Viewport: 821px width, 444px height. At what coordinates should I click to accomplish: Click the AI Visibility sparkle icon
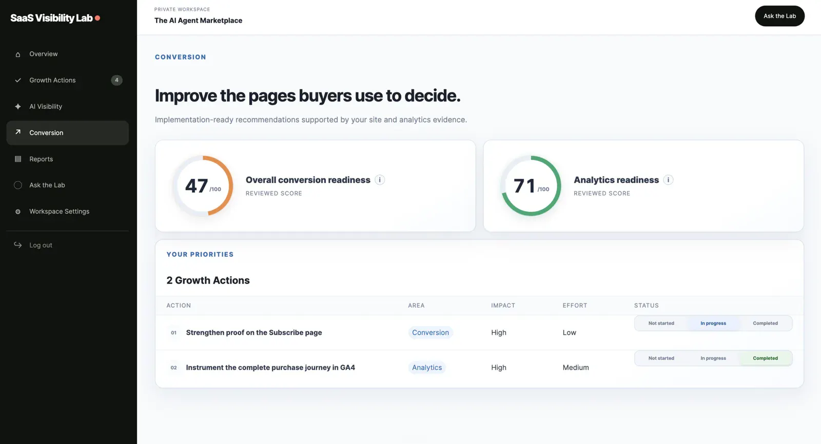[18, 107]
